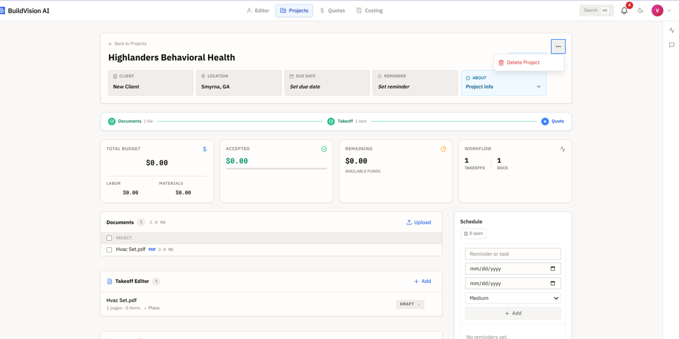
Task: Click the pulse icon in Workflow card
Action: [x=563, y=149]
